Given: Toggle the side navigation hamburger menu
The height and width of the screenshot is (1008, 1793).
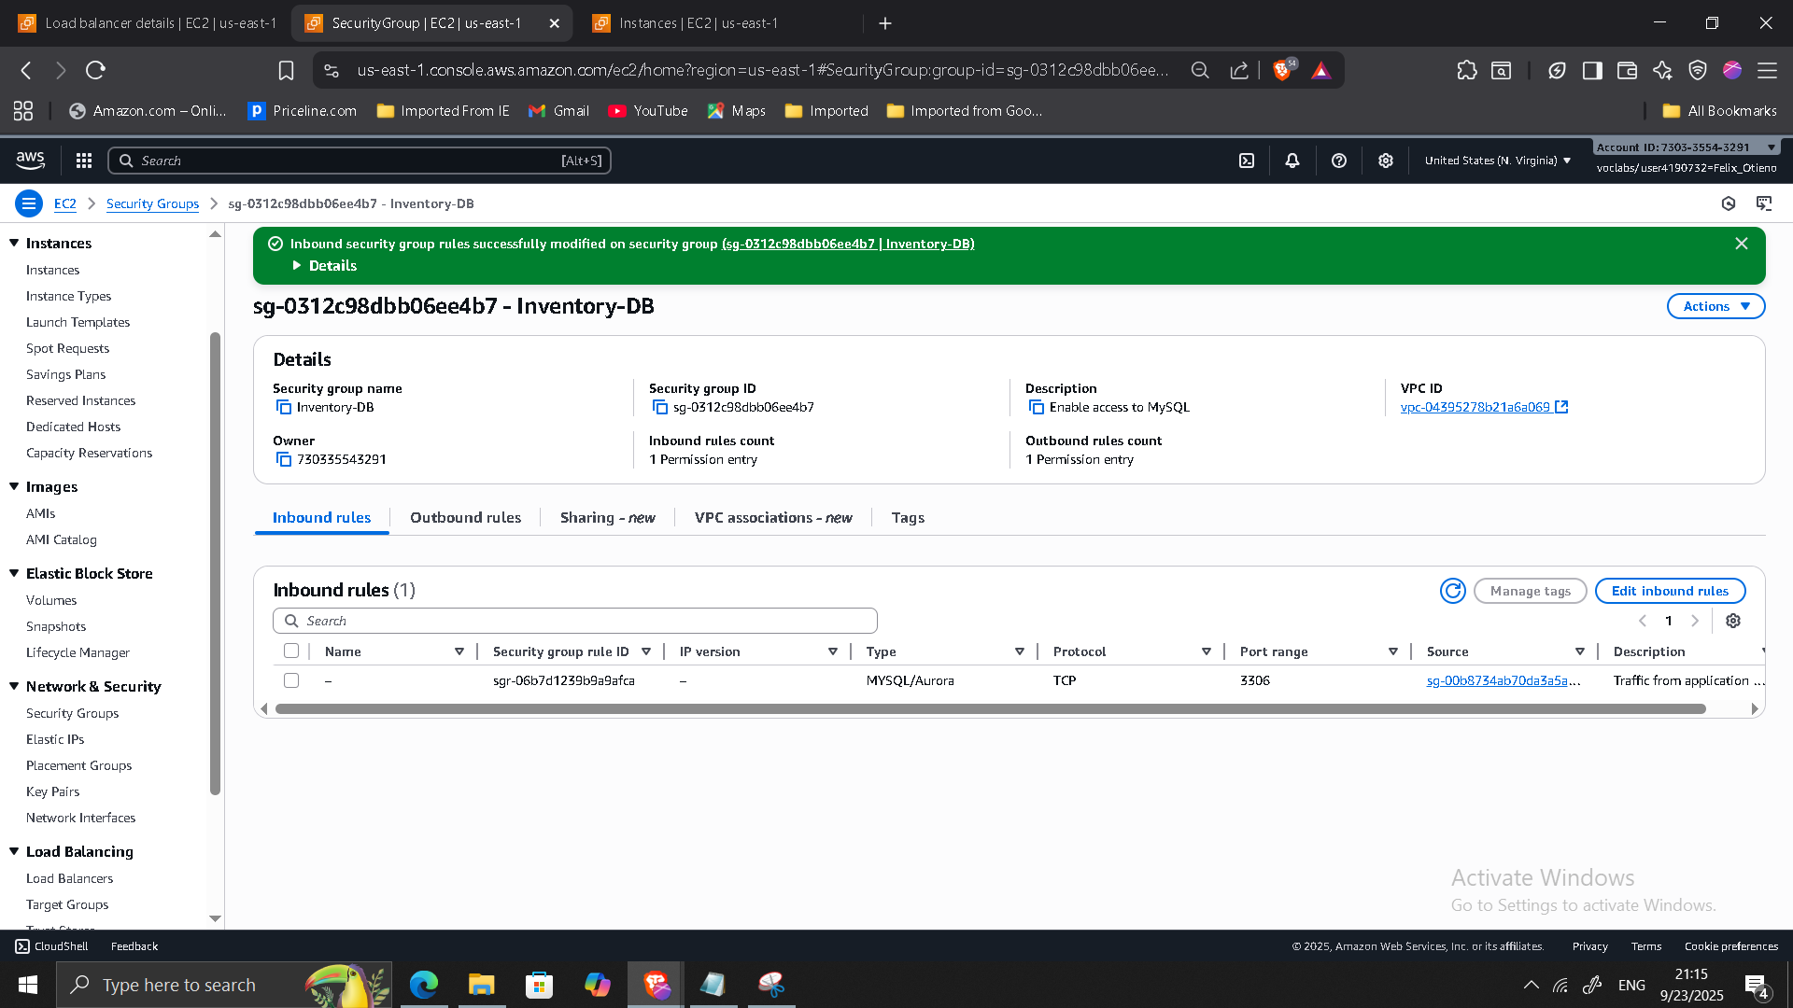Looking at the screenshot, I should (x=29, y=203).
